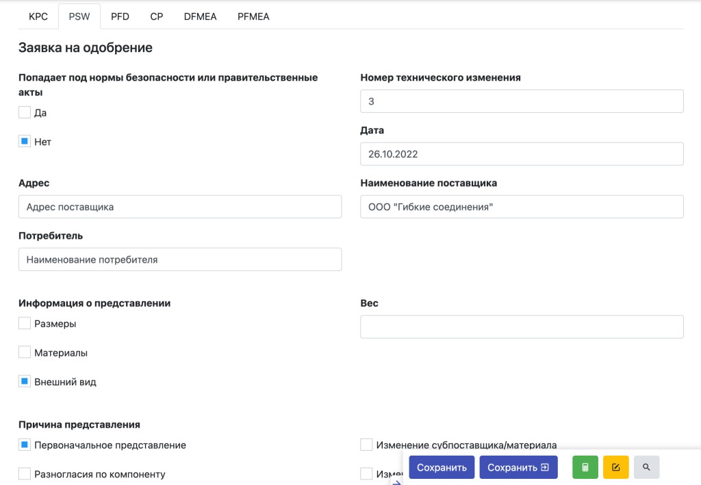Viewport: 701px width, 485px height.
Task: Switch to the PFMEA tab
Action: [x=253, y=16]
